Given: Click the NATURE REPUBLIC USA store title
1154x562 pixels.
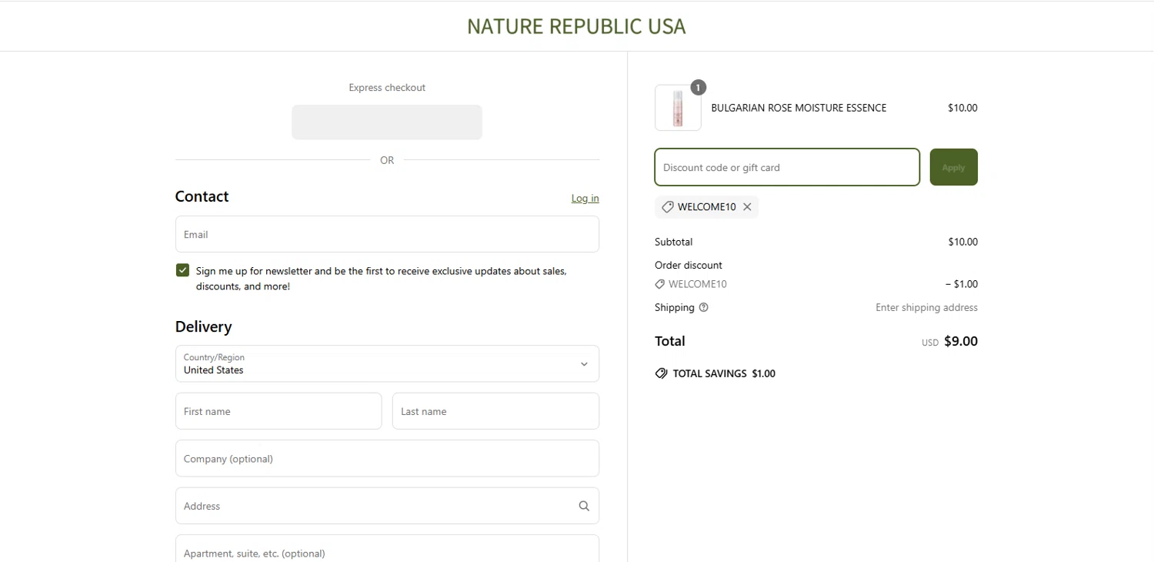Looking at the screenshot, I should point(576,26).
